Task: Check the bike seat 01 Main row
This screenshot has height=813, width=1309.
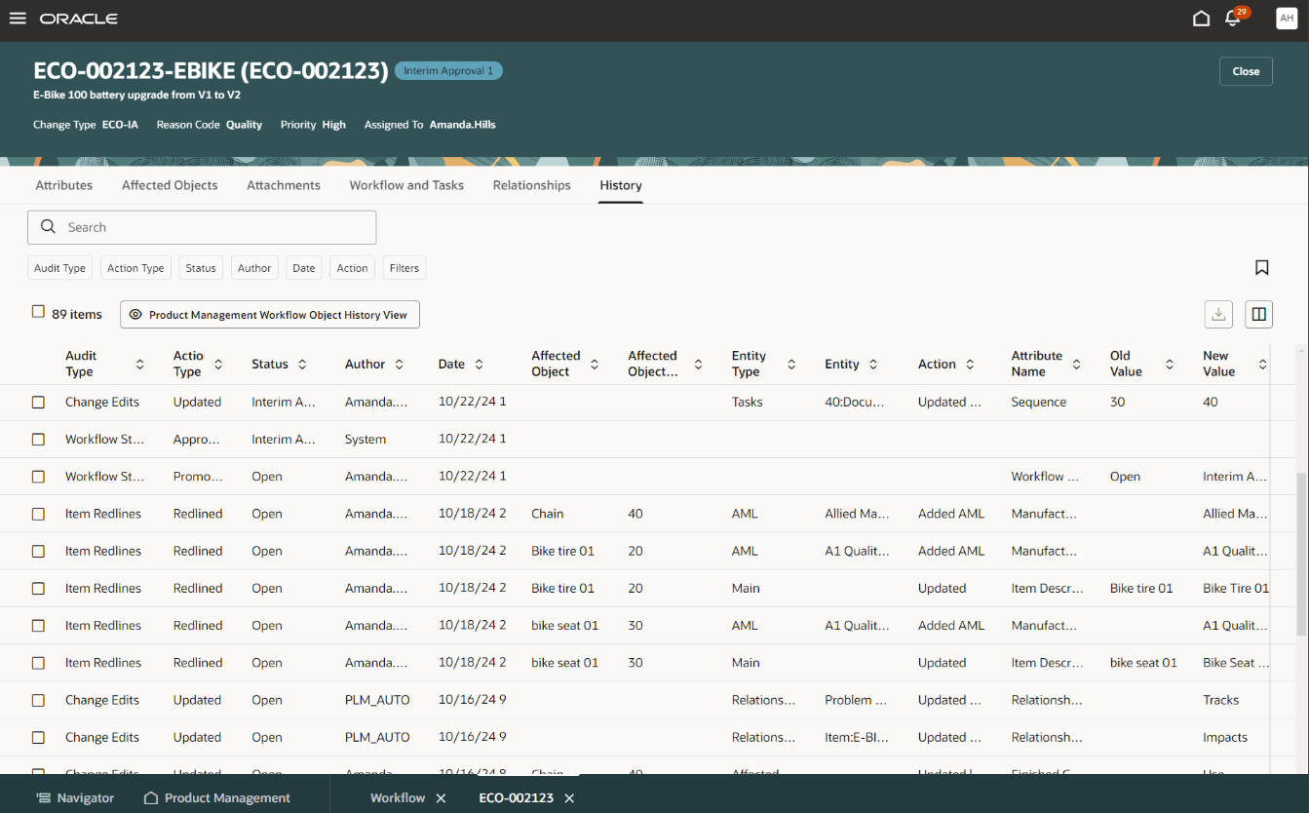Action: pyautogui.click(x=38, y=663)
